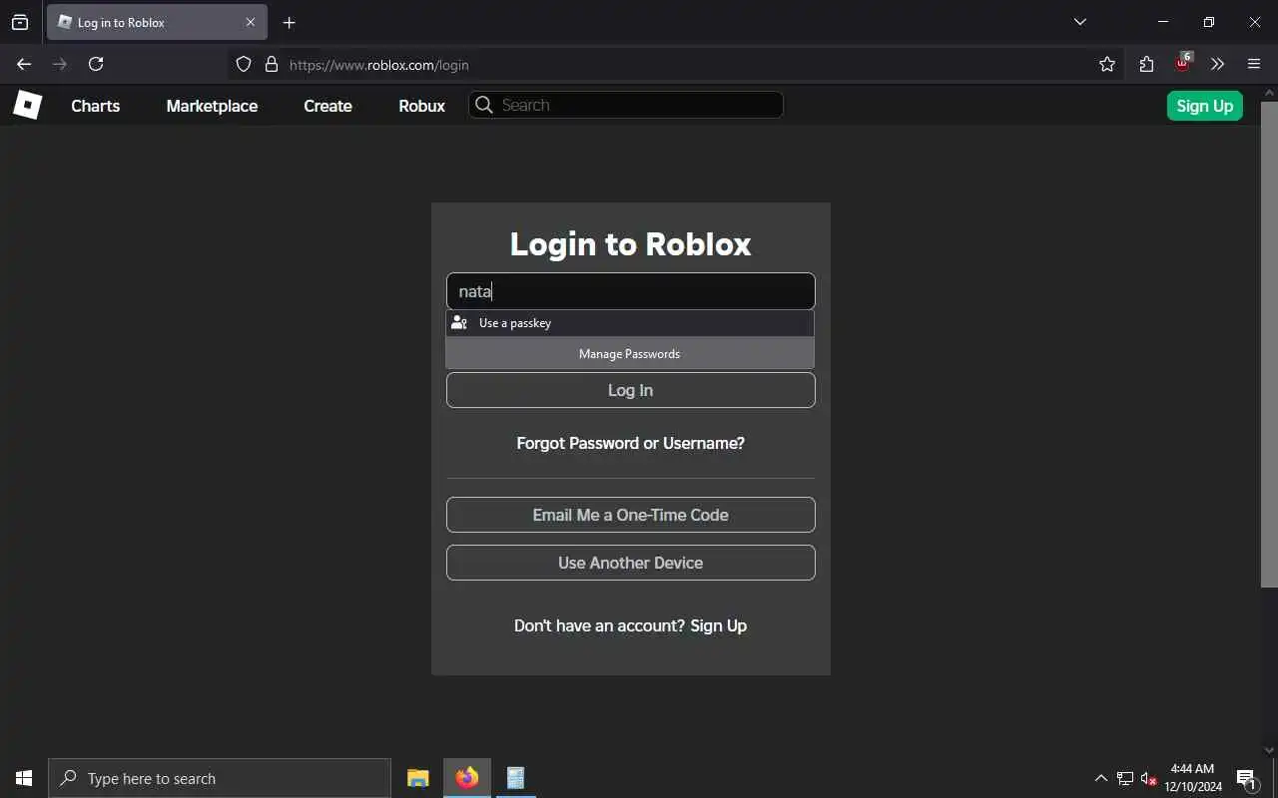This screenshot has height=798, width=1278.
Task: Bookmark this page with the star icon
Action: point(1107,64)
